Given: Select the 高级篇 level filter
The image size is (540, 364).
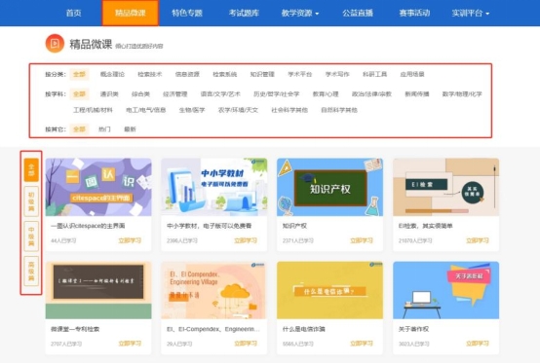Looking at the screenshot, I should coord(31,271).
